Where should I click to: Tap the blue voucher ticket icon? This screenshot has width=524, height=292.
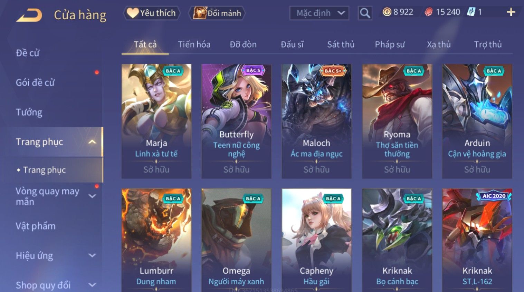pos(471,12)
